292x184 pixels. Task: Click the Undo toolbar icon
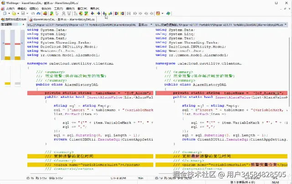tap(33, 13)
